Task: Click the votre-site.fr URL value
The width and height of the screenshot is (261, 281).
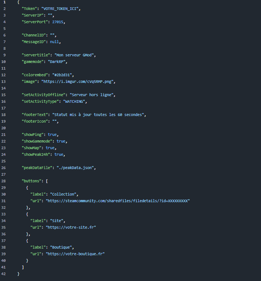Action: pyautogui.click(x=71, y=227)
